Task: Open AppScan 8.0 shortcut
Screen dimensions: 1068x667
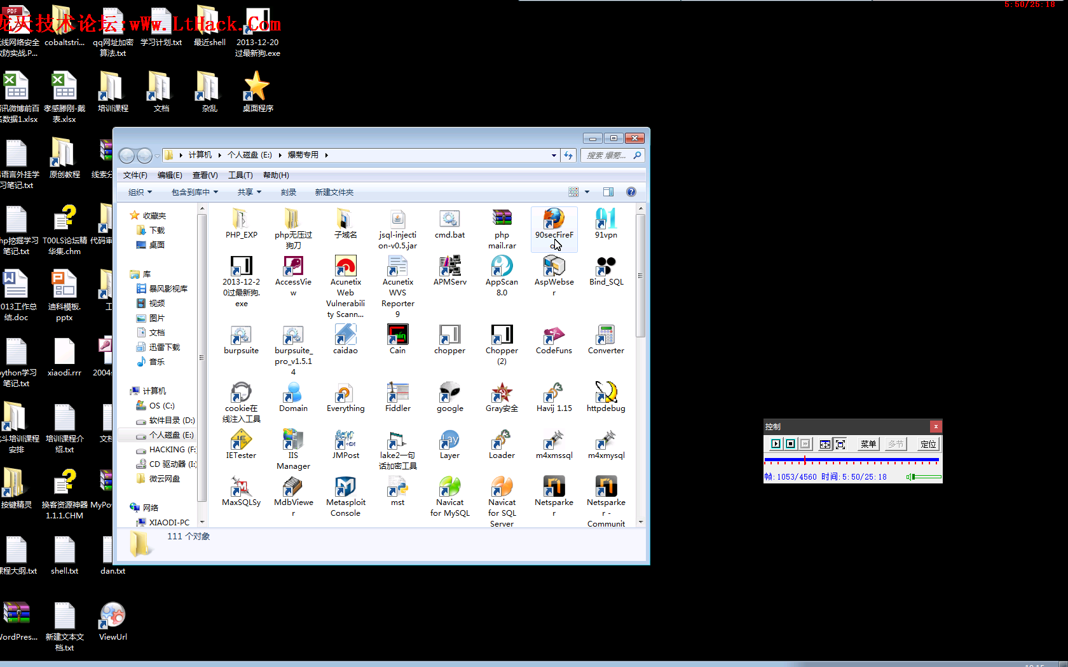Action: coord(502,276)
